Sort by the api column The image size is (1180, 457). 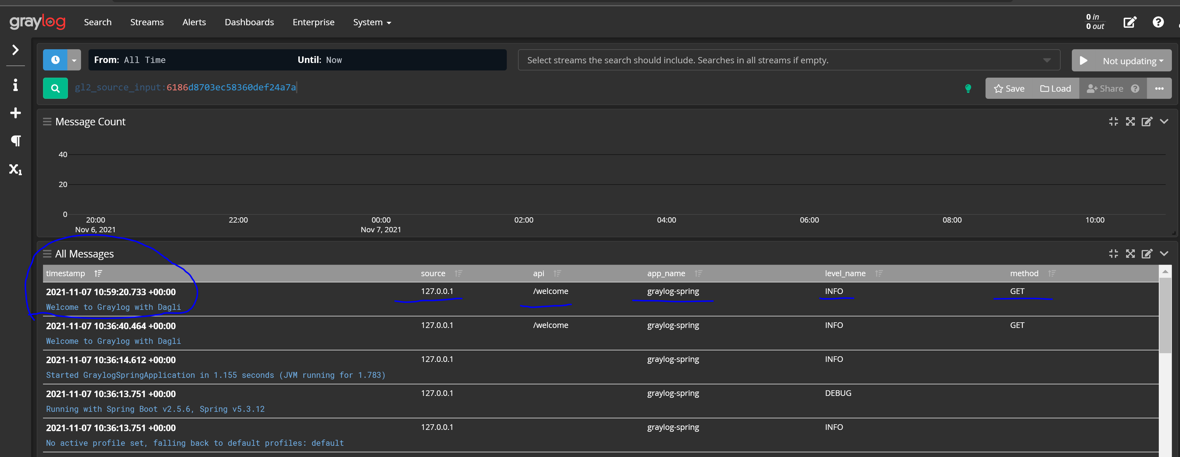(557, 273)
